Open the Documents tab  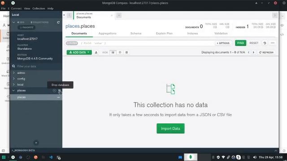[x=79, y=34]
